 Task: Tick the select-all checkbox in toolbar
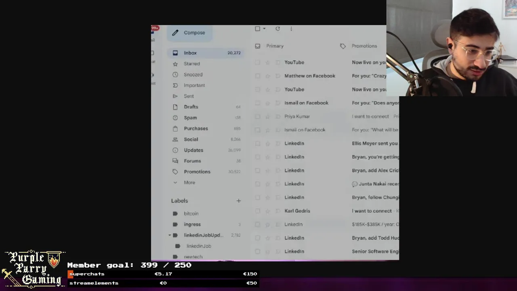pyautogui.click(x=257, y=29)
